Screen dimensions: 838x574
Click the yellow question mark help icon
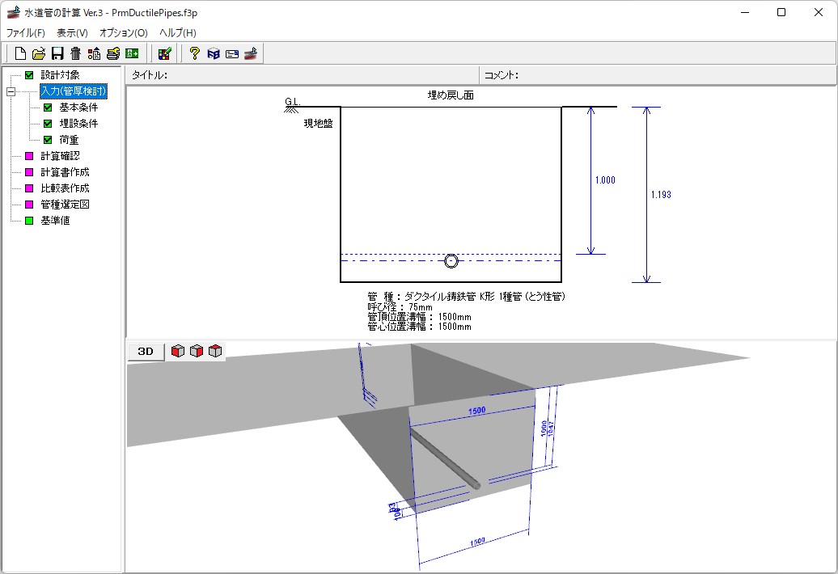pyautogui.click(x=194, y=53)
